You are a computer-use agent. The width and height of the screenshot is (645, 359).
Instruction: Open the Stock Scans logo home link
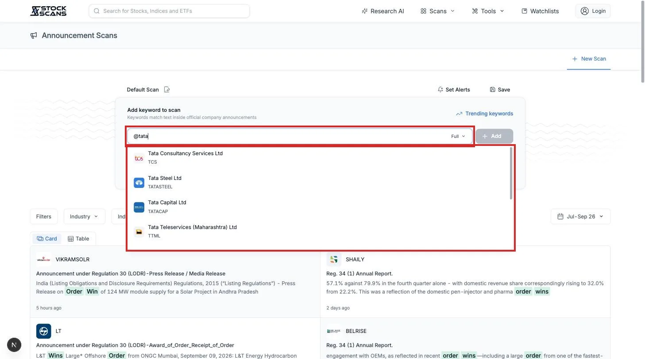click(x=48, y=11)
